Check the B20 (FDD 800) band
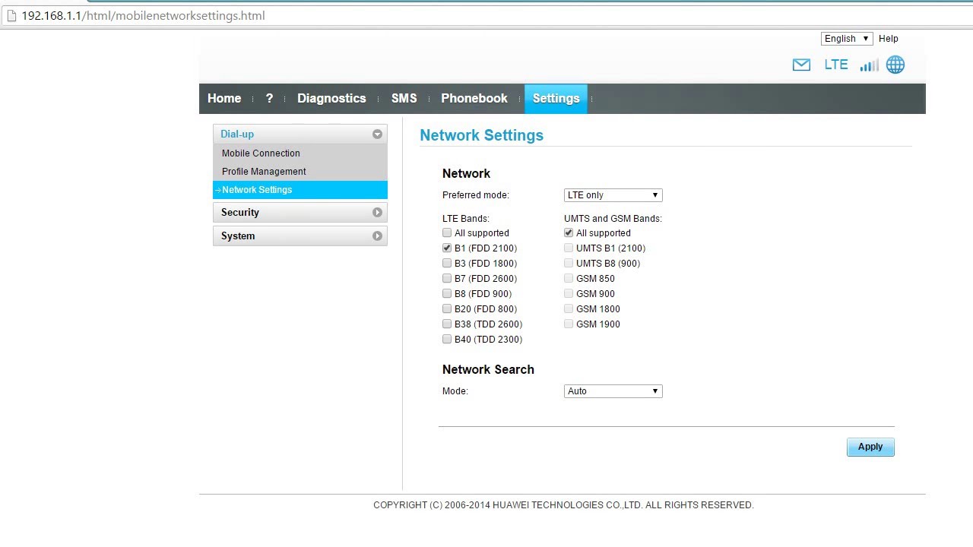Screen dimensions: 973x547 coord(447,309)
